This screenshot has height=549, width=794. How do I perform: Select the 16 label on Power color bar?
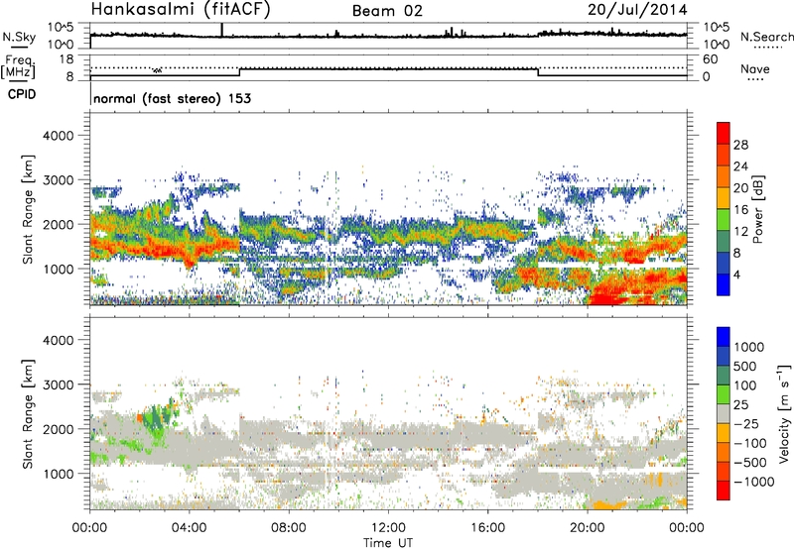740,210
